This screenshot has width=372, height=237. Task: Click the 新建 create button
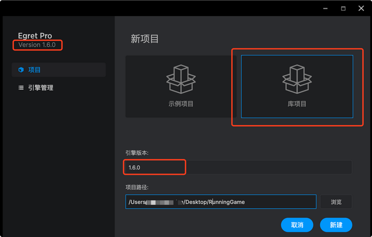pos(336,225)
